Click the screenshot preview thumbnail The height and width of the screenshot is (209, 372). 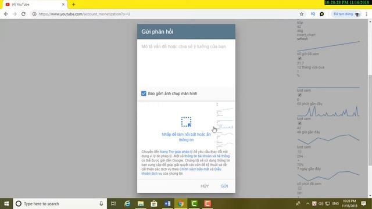(x=186, y=125)
